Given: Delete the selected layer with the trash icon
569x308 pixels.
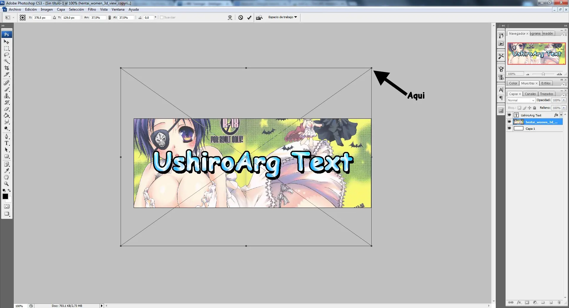Looking at the screenshot, I should pos(559,302).
